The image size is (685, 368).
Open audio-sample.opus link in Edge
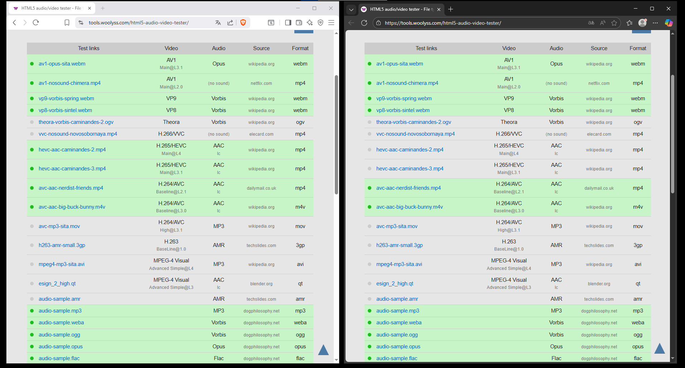(398, 347)
